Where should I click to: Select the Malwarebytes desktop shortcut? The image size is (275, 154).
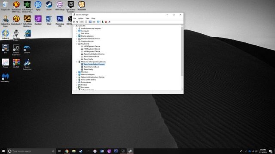coord(6,78)
